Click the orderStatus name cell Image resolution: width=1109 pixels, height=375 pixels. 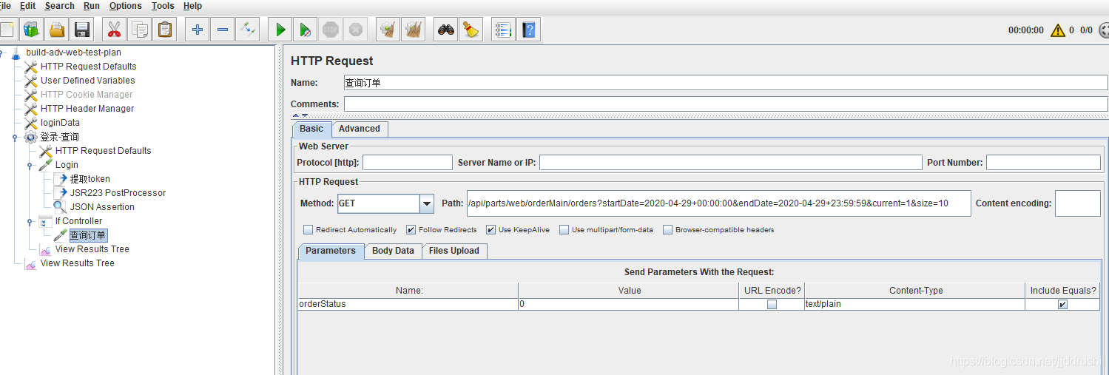(x=408, y=304)
